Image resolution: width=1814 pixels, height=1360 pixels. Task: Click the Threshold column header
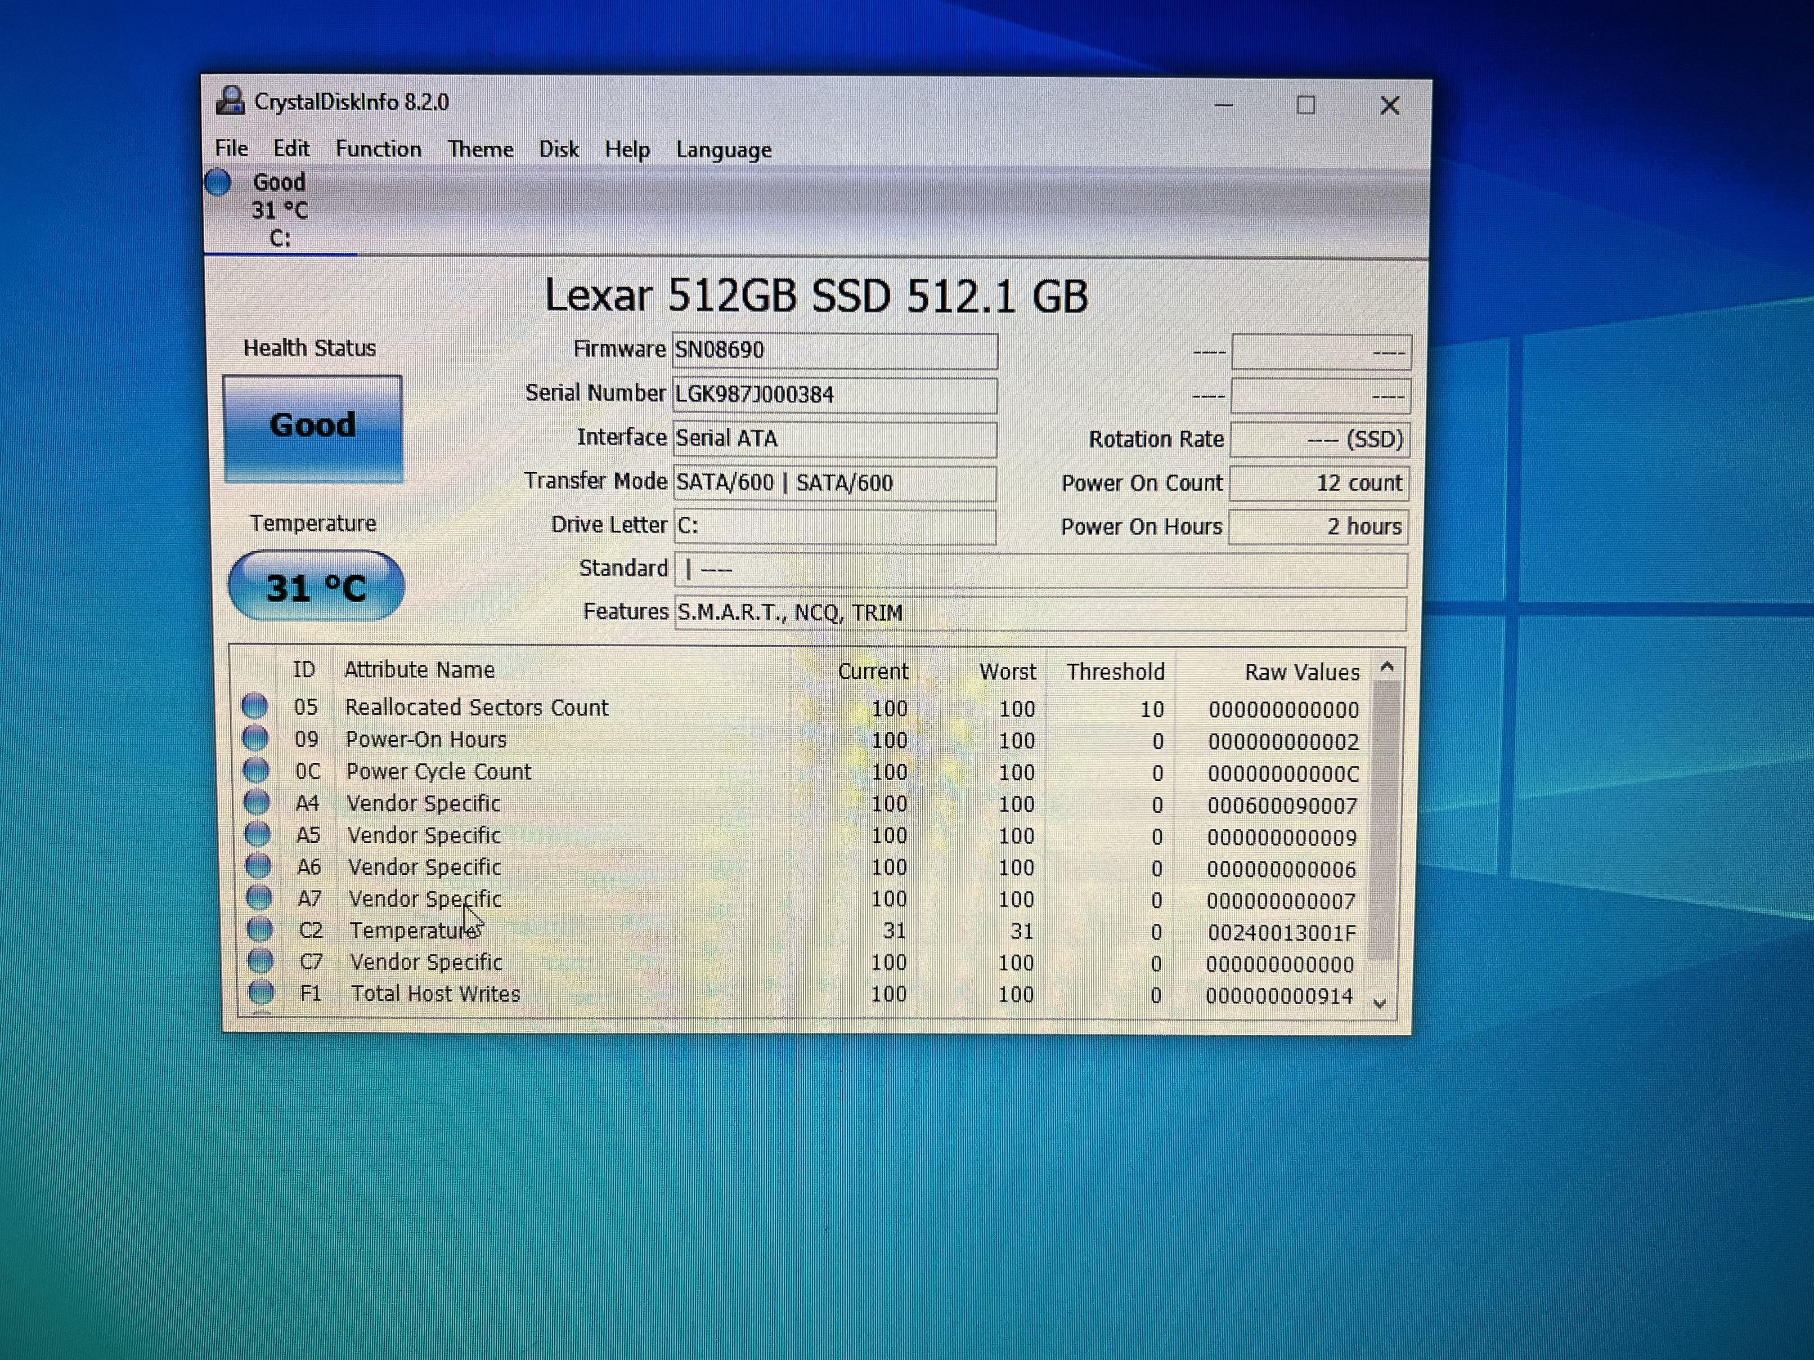tap(1115, 672)
